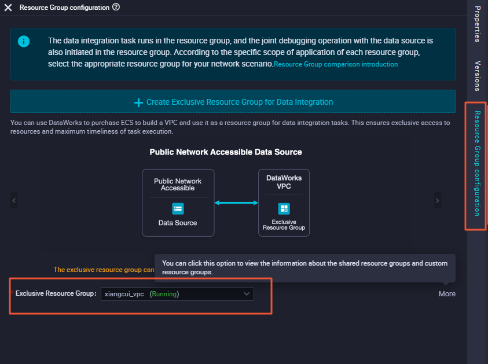This screenshot has height=364, width=488.
Task: Click Create Exclusive Resource Group for Data Integration
Action: [233, 101]
